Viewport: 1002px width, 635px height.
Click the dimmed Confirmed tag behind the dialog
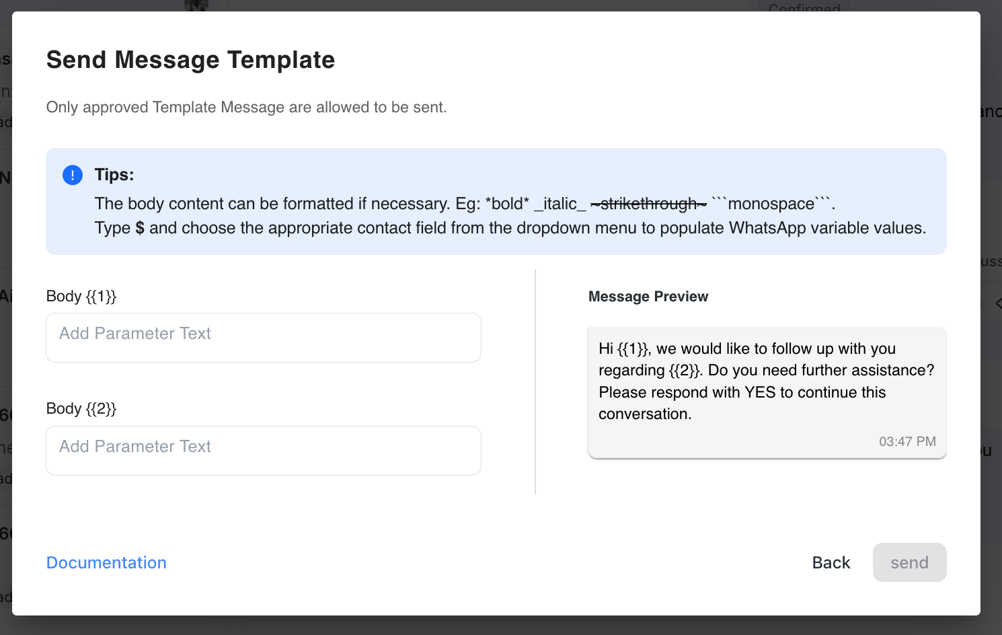tap(804, 7)
